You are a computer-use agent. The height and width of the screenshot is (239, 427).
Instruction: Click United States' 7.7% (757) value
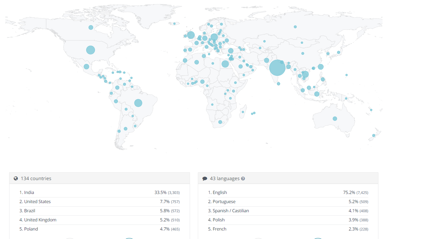170,202
